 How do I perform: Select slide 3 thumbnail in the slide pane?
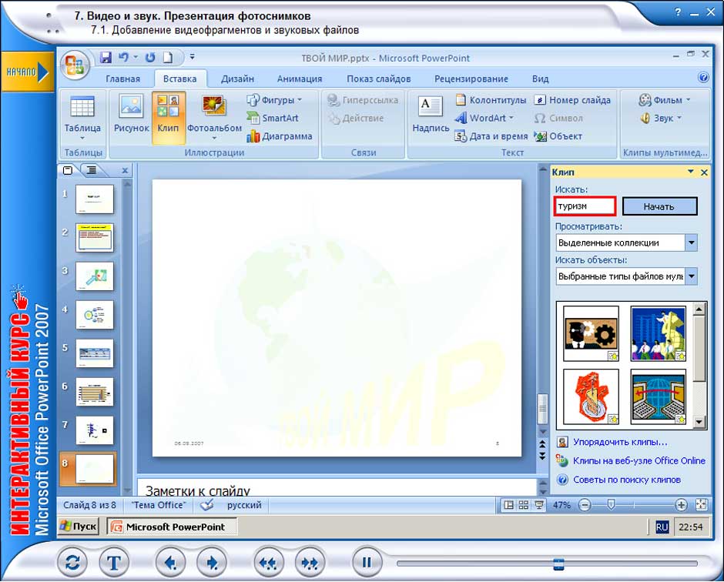pyautogui.click(x=95, y=276)
